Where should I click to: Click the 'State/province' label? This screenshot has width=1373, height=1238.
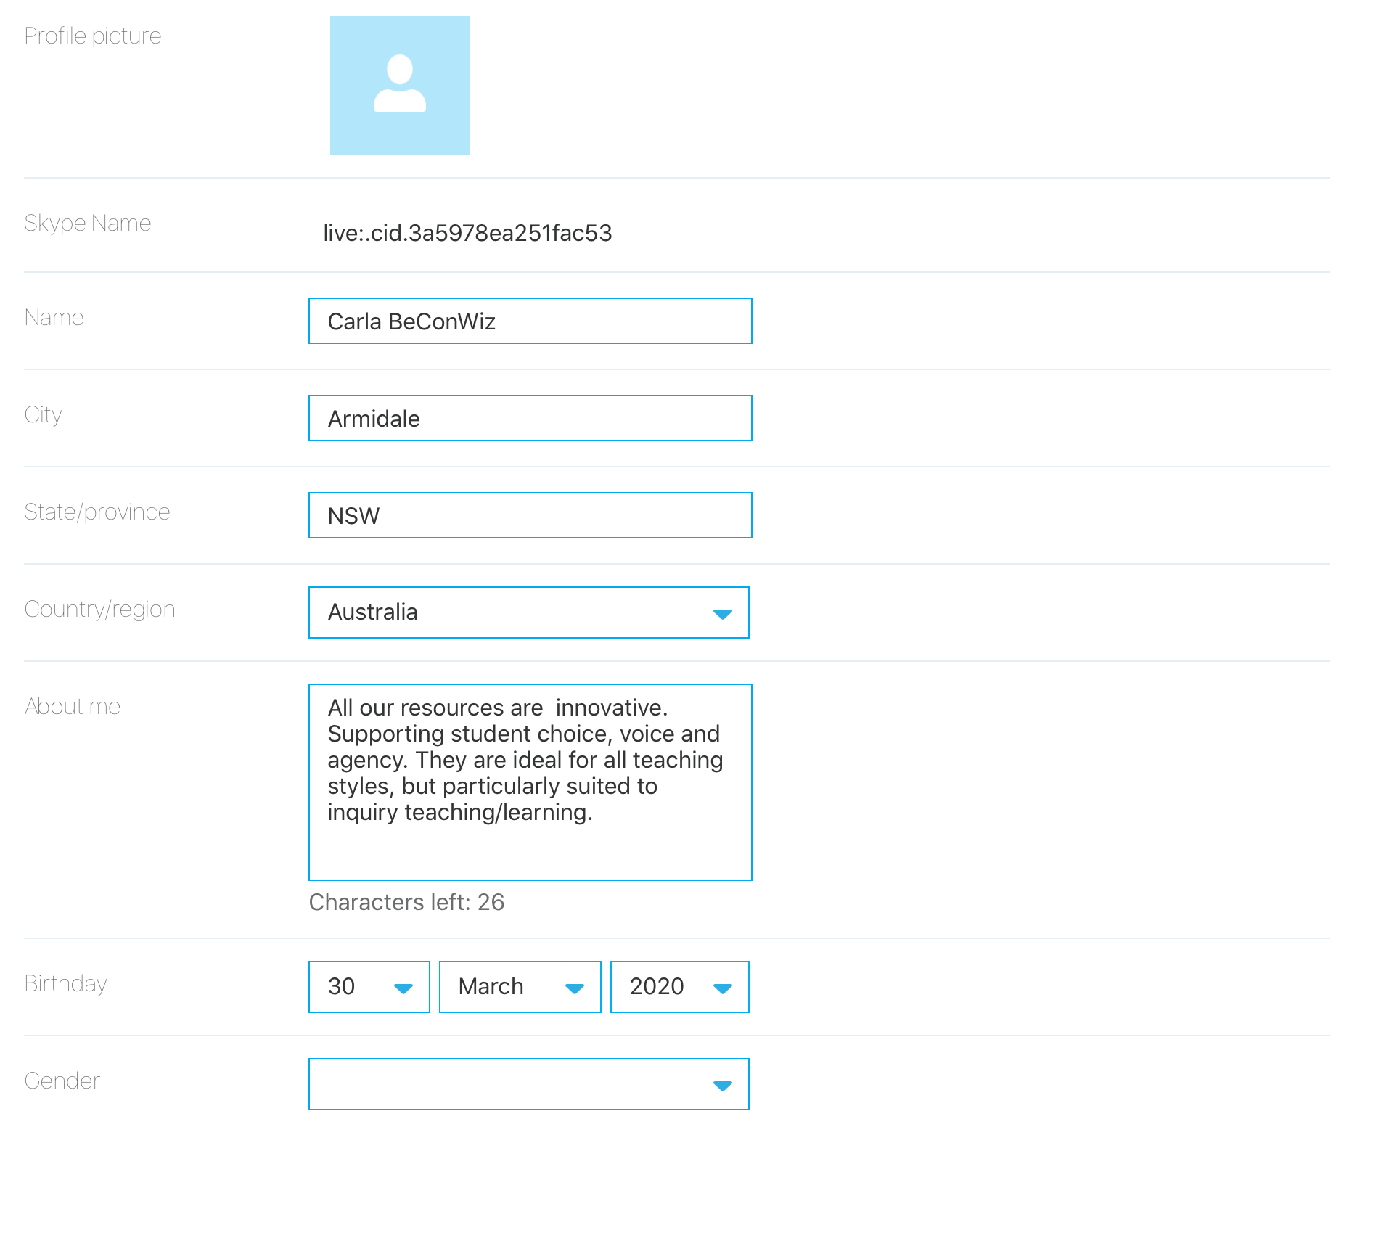tap(97, 512)
